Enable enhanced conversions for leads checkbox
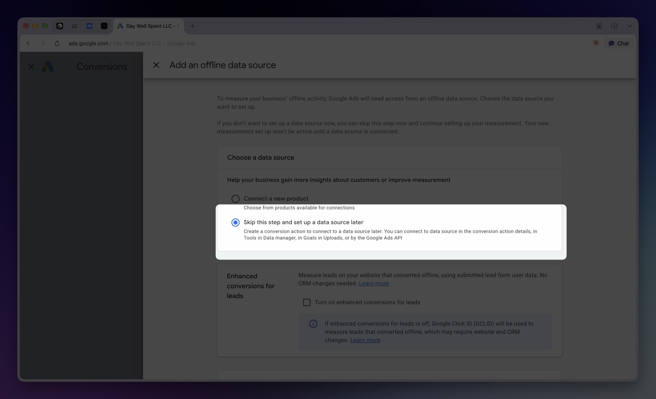This screenshot has width=656, height=399. [x=307, y=302]
